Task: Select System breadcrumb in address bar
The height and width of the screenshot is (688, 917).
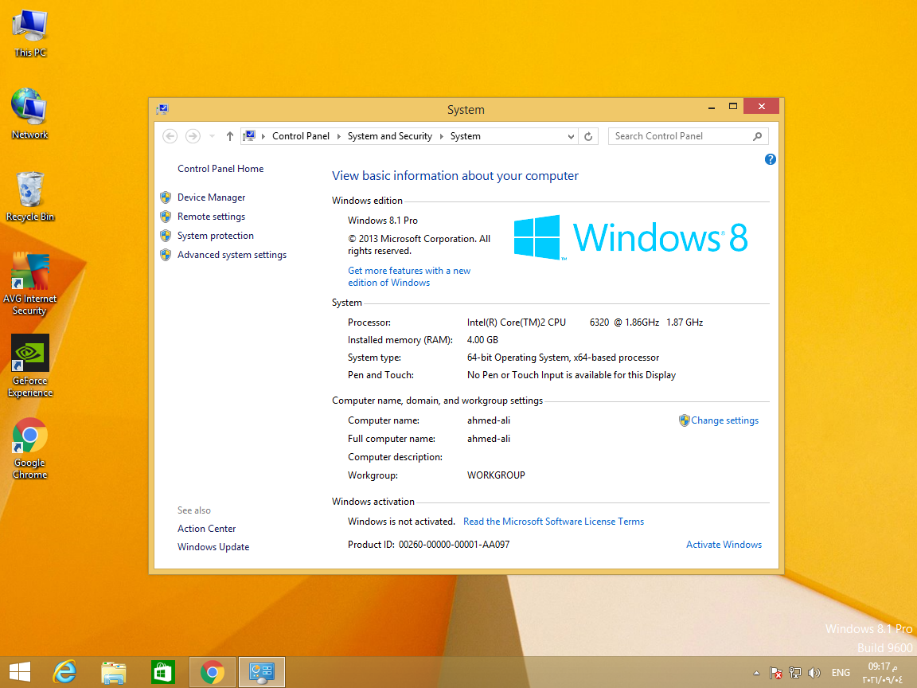Action: pos(466,136)
